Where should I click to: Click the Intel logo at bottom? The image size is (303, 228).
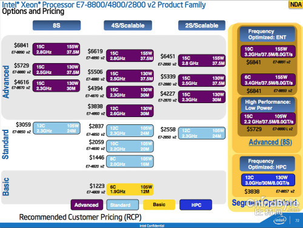[x=280, y=220]
